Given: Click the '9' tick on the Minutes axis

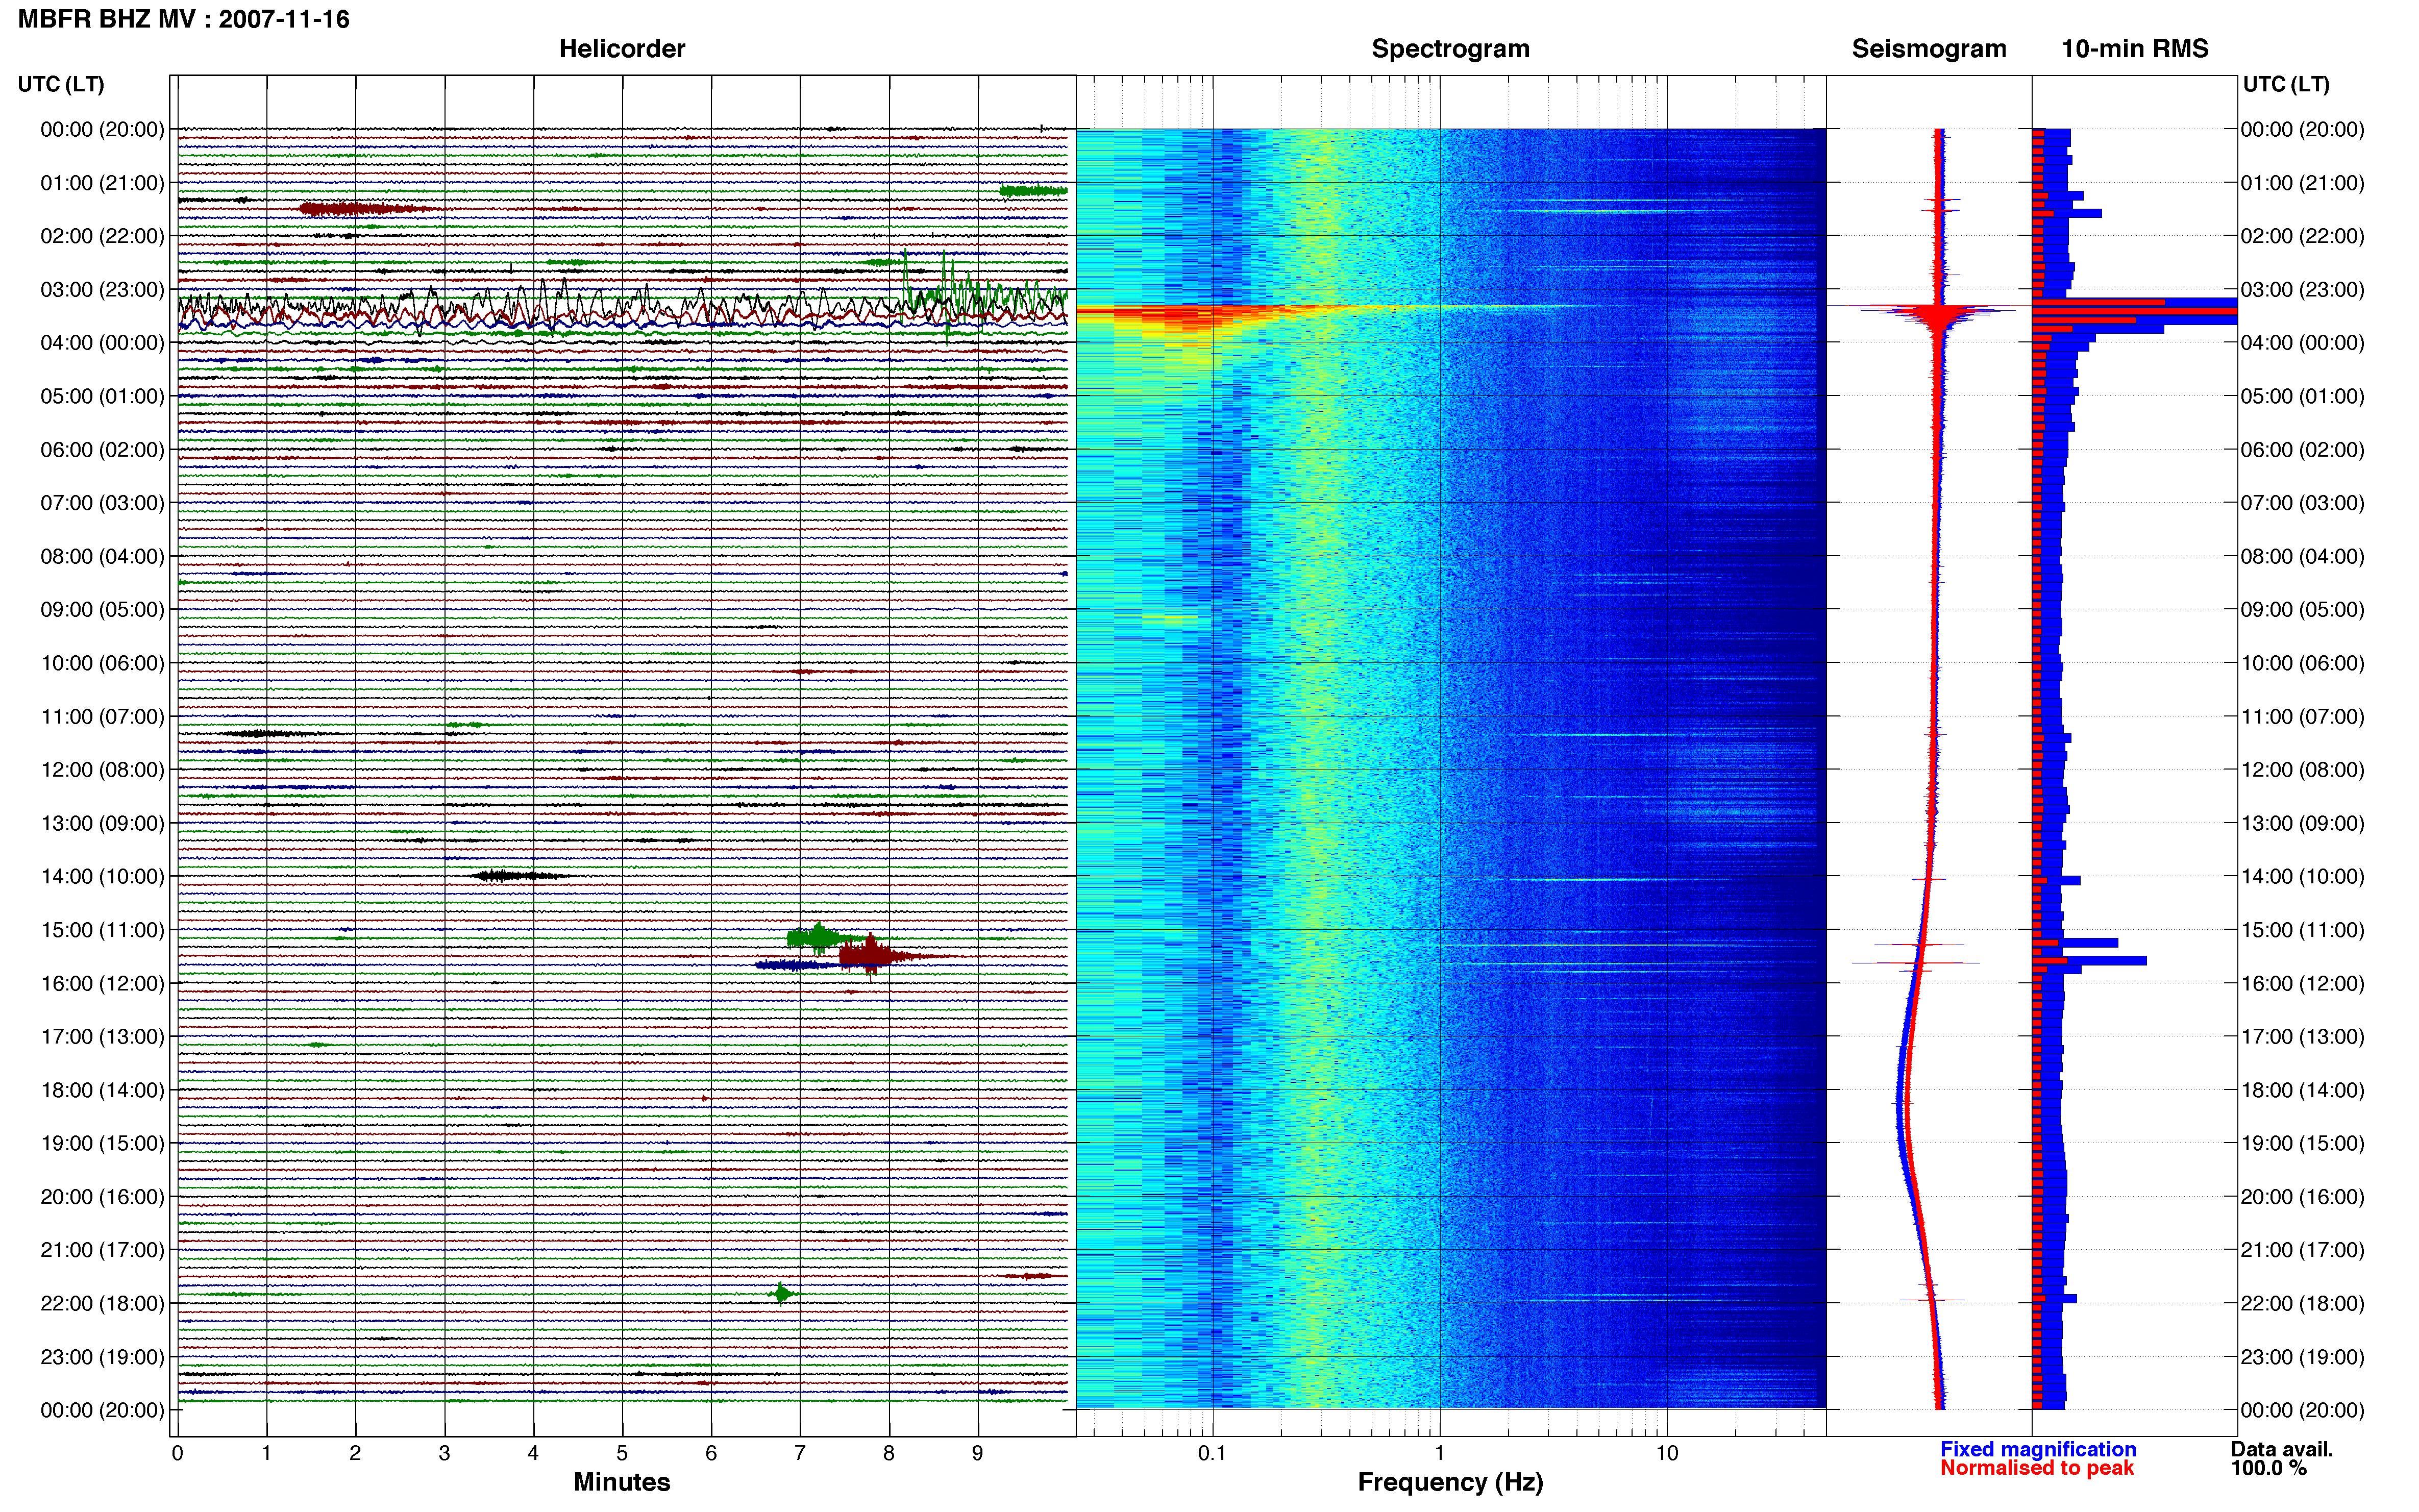Looking at the screenshot, I should click(978, 1453).
